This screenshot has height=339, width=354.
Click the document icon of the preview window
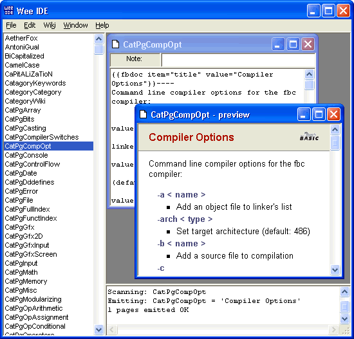pos(144,115)
